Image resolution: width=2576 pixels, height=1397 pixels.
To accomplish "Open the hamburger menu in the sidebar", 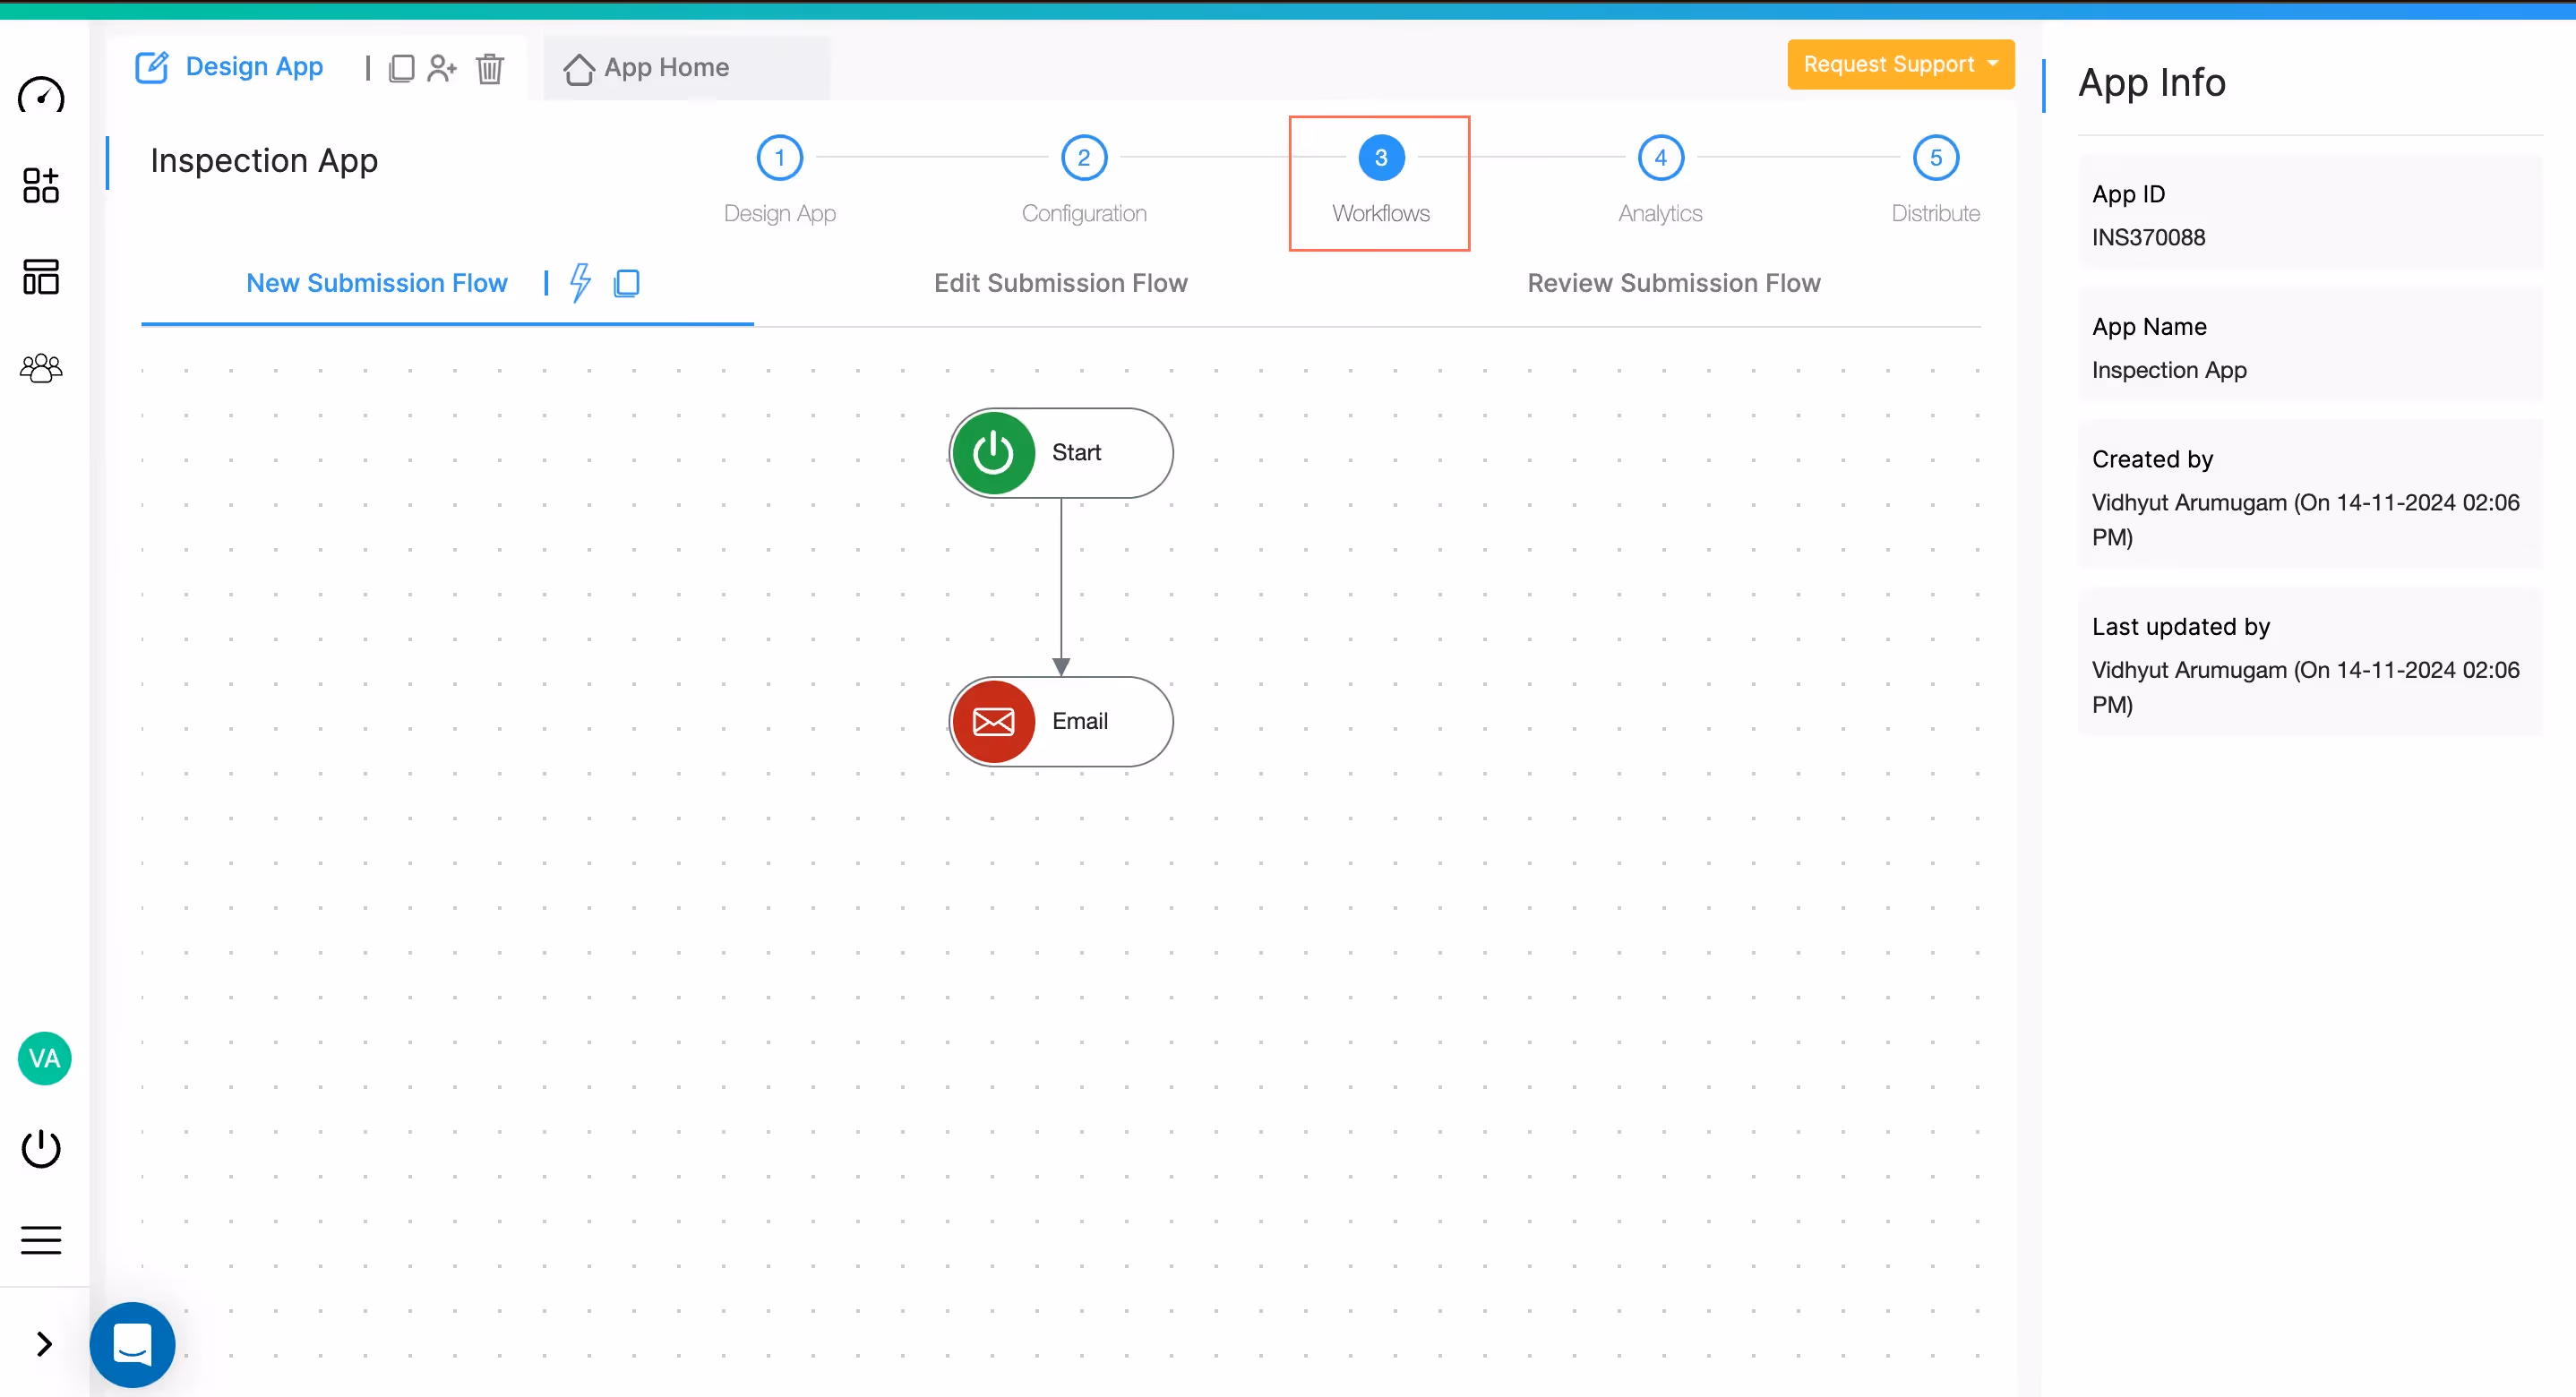I will click(41, 1239).
